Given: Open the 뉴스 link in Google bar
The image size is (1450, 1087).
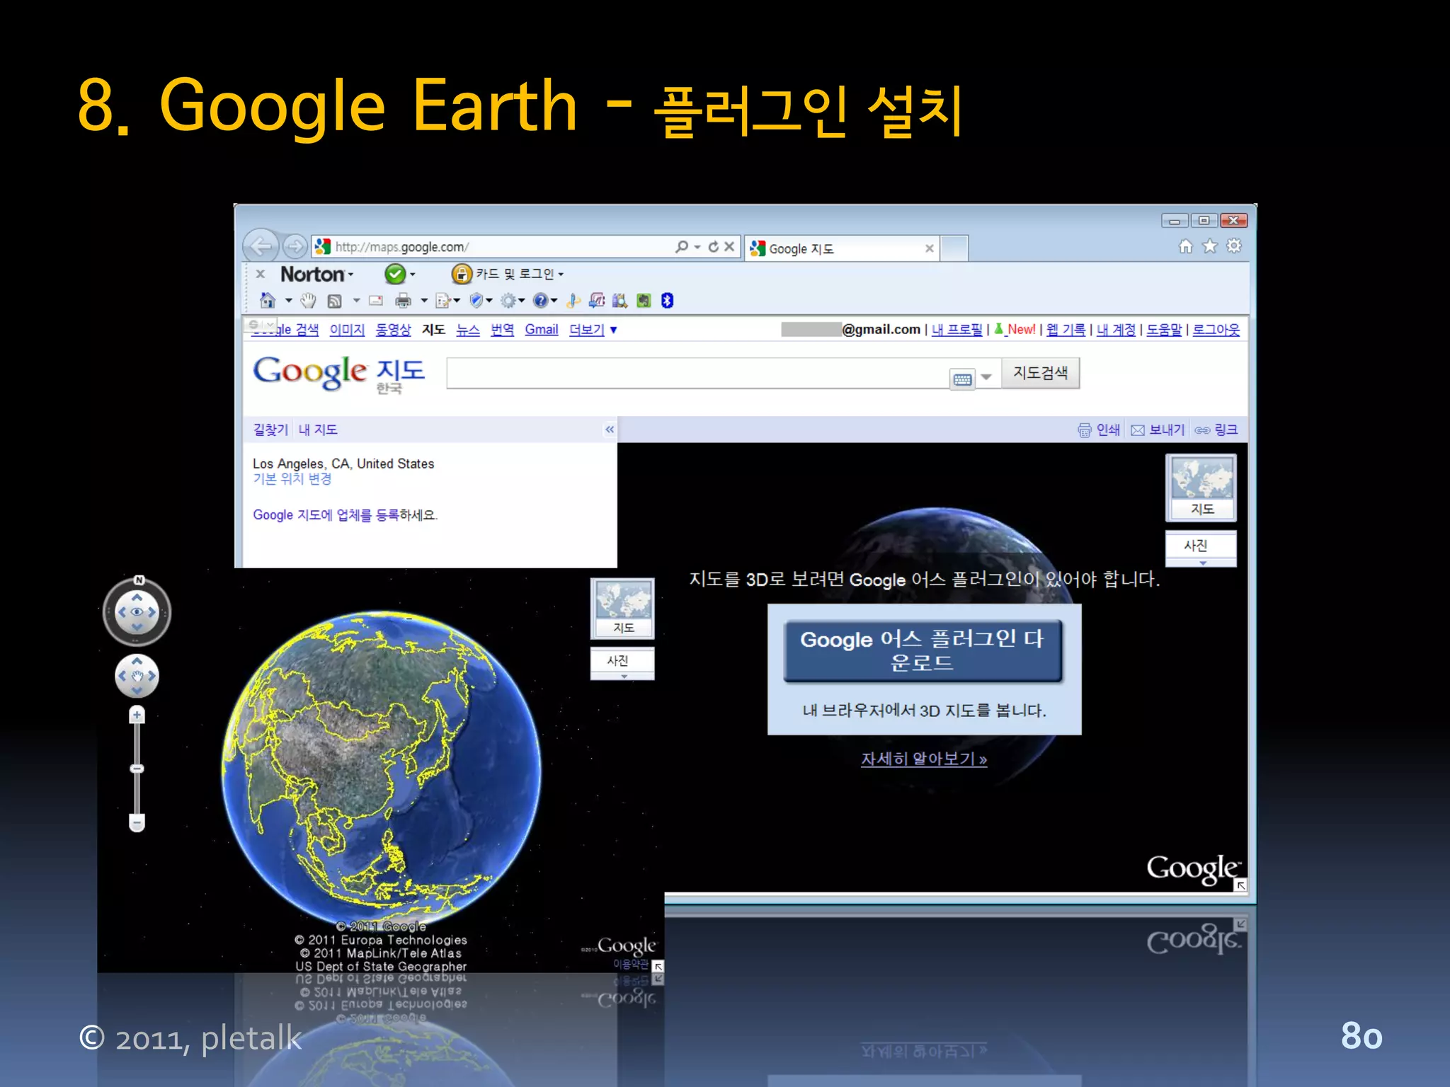Looking at the screenshot, I should [x=467, y=330].
